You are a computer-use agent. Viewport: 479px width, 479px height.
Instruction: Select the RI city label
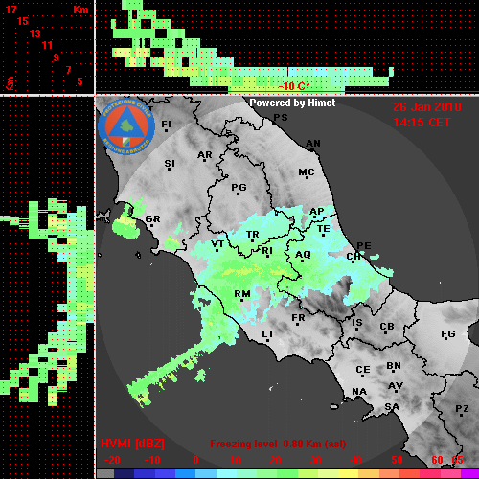coord(267,251)
